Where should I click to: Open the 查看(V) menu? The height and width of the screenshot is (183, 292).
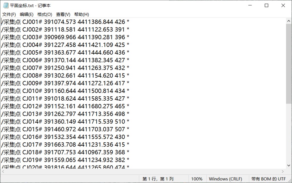[63, 14]
